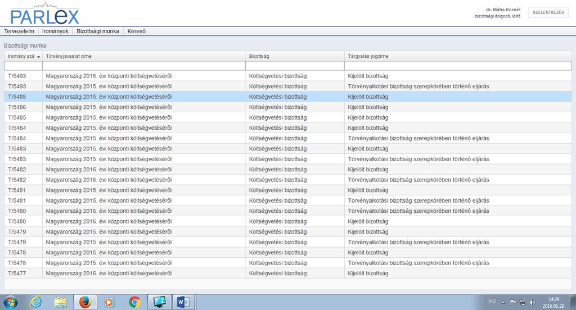Focus the Törvényjavaslat címe filter field
The height and width of the screenshot is (310, 576).
[143, 66]
